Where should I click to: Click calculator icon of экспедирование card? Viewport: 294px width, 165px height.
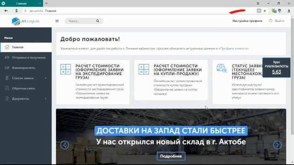click(x=66, y=69)
